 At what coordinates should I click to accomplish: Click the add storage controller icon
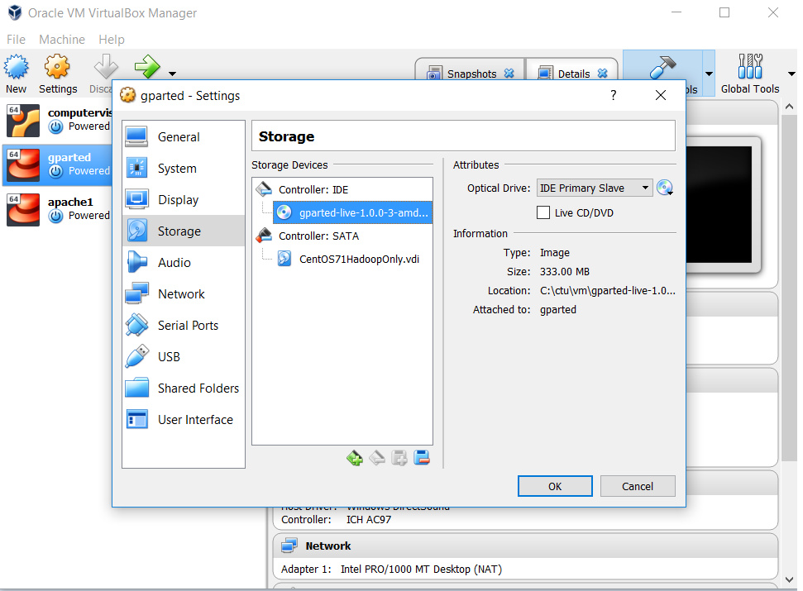[355, 458]
